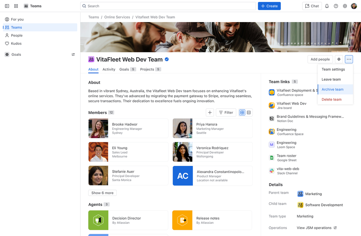
Task: Select Archive team from the menu
Action: pos(335,89)
